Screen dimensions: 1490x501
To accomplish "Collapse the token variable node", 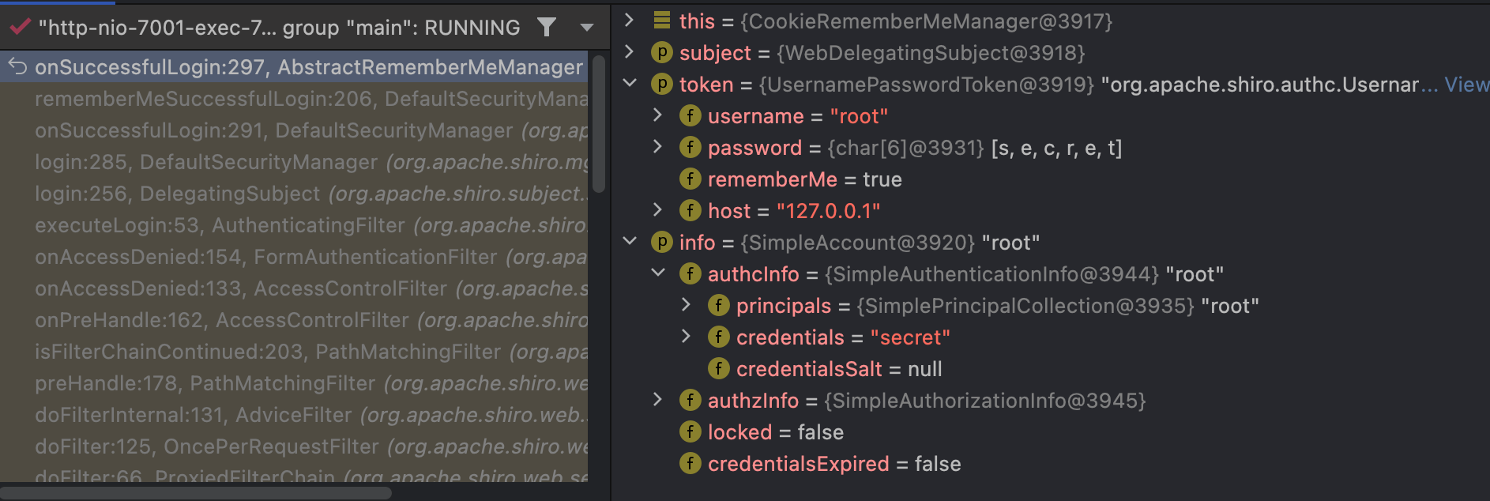I will tap(630, 84).
